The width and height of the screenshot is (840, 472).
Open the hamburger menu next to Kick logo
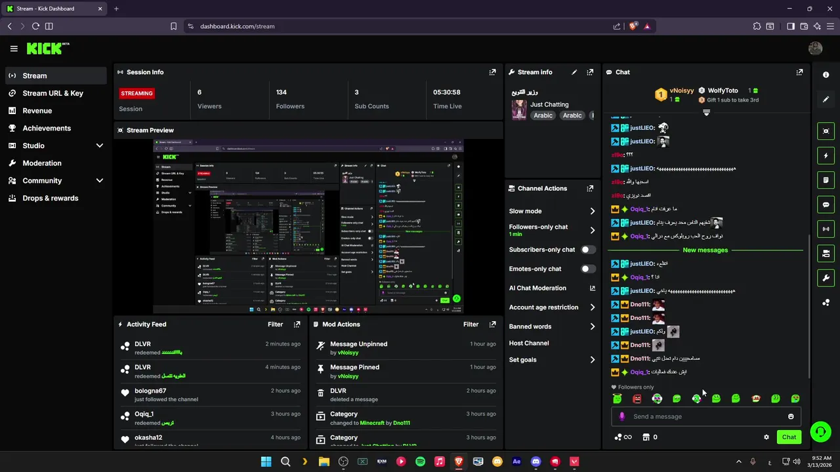point(14,49)
